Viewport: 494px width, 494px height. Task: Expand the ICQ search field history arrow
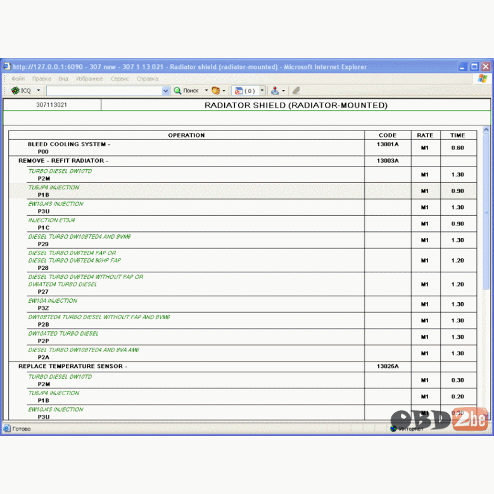click(166, 91)
